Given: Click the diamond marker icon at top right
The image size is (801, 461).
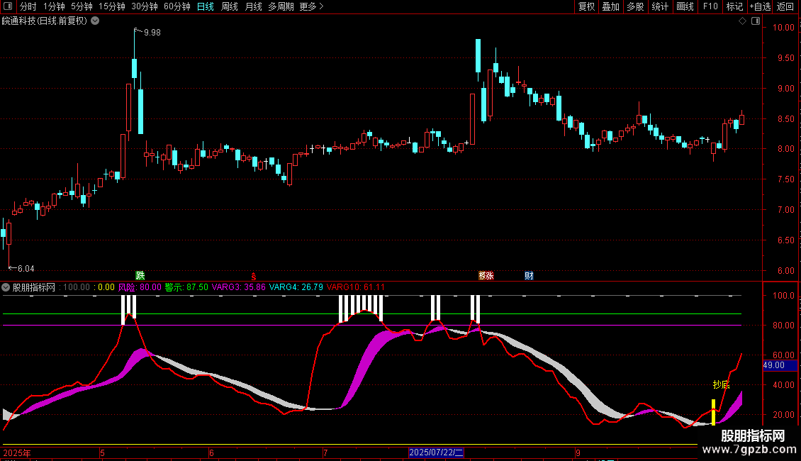Looking at the screenshot, I should [x=742, y=21].
